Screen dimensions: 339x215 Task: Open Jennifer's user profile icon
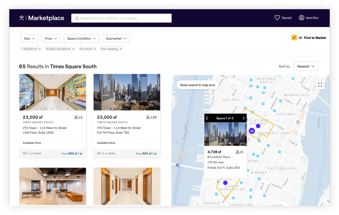pyautogui.click(x=301, y=18)
